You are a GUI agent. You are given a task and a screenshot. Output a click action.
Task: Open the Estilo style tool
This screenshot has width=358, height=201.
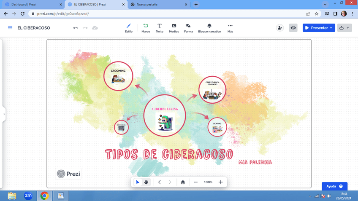tap(129, 28)
